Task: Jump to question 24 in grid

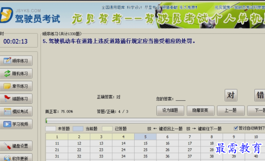Action: 124,150
